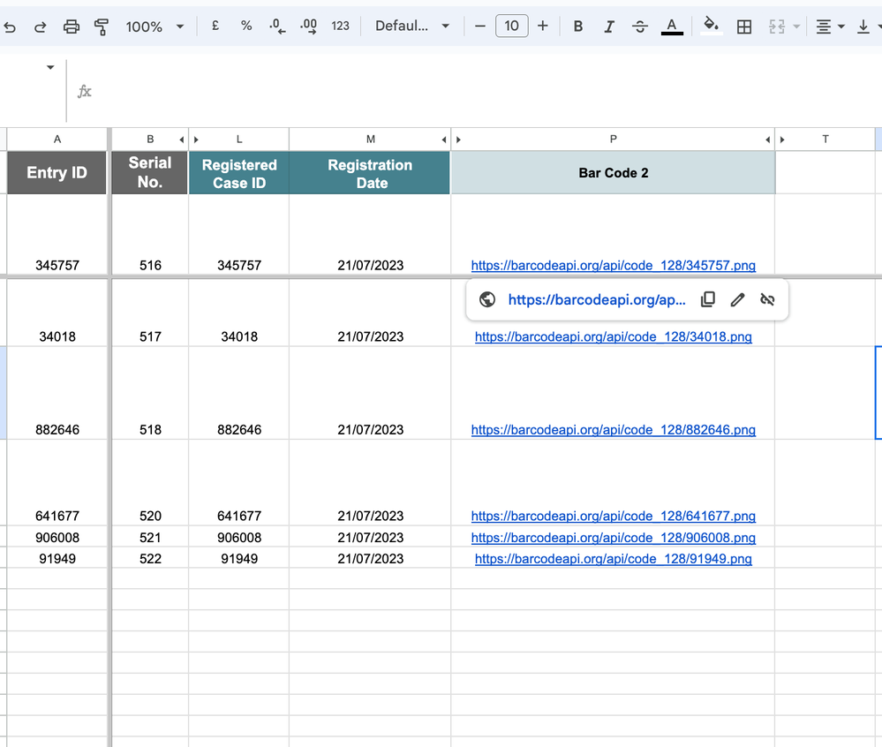Screen dimensions: 882x747
Task: Expand hidden columns after column B
Action: coord(182,140)
